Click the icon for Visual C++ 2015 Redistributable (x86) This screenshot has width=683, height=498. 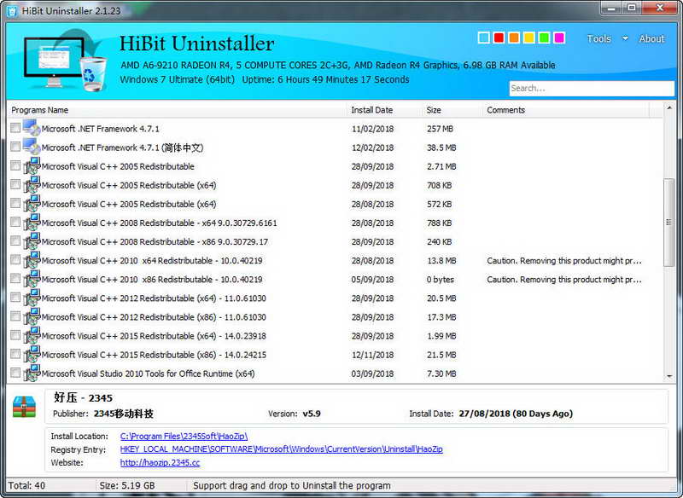click(x=32, y=354)
